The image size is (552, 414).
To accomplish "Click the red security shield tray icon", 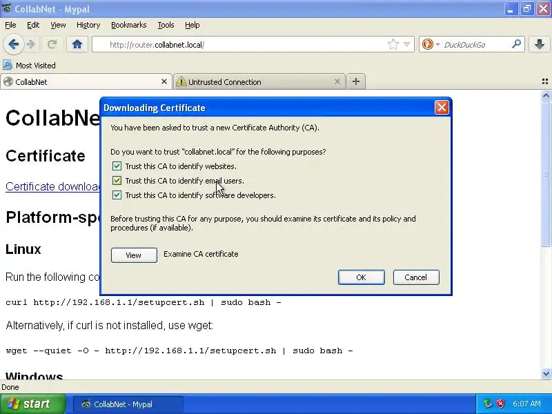I will (x=500, y=404).
